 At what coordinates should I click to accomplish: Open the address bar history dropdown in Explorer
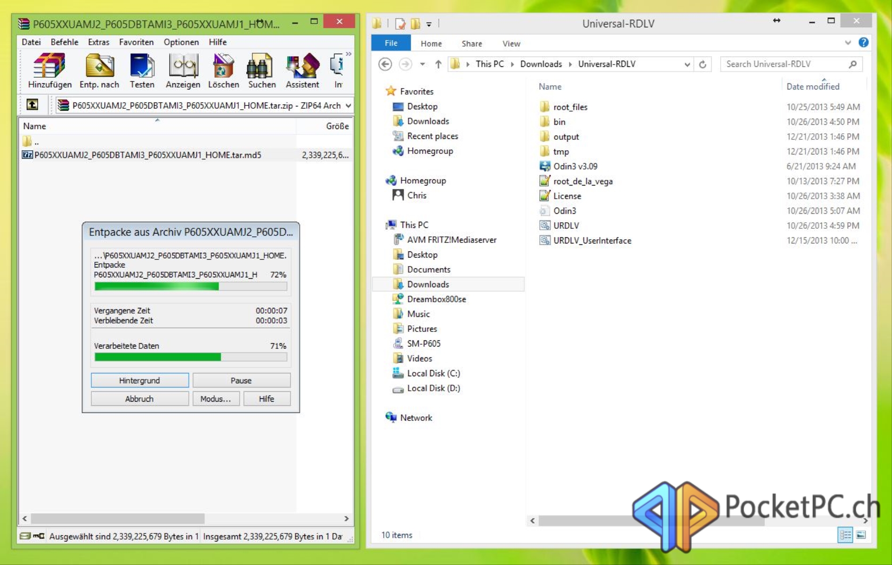tap(687, 65)
